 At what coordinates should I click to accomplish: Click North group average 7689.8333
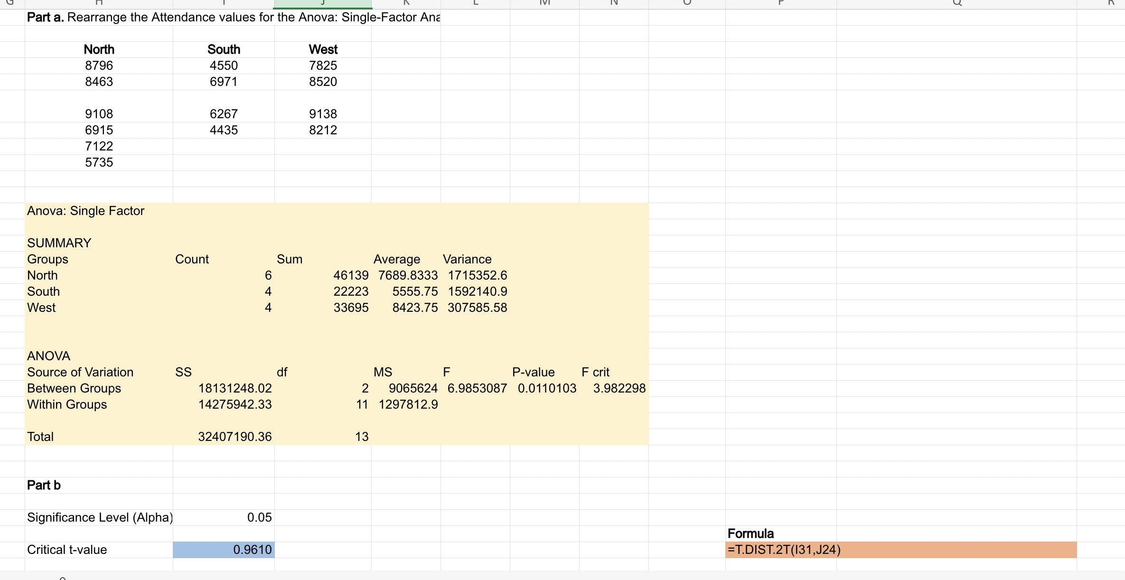click(x=408, y=275)
